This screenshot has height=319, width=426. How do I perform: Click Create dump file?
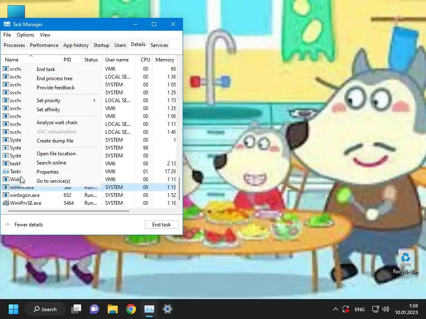55,141
